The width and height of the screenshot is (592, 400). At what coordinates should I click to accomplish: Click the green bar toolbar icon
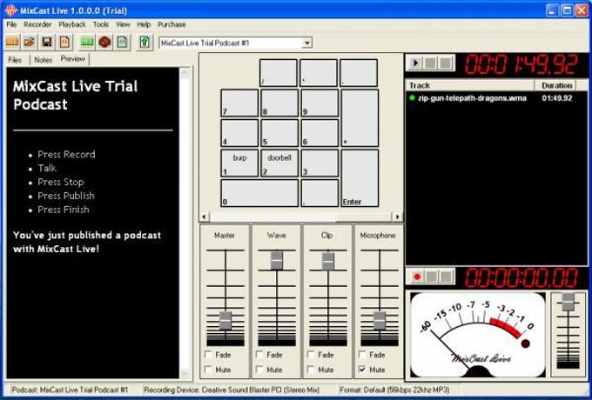[x=87, y=43]
